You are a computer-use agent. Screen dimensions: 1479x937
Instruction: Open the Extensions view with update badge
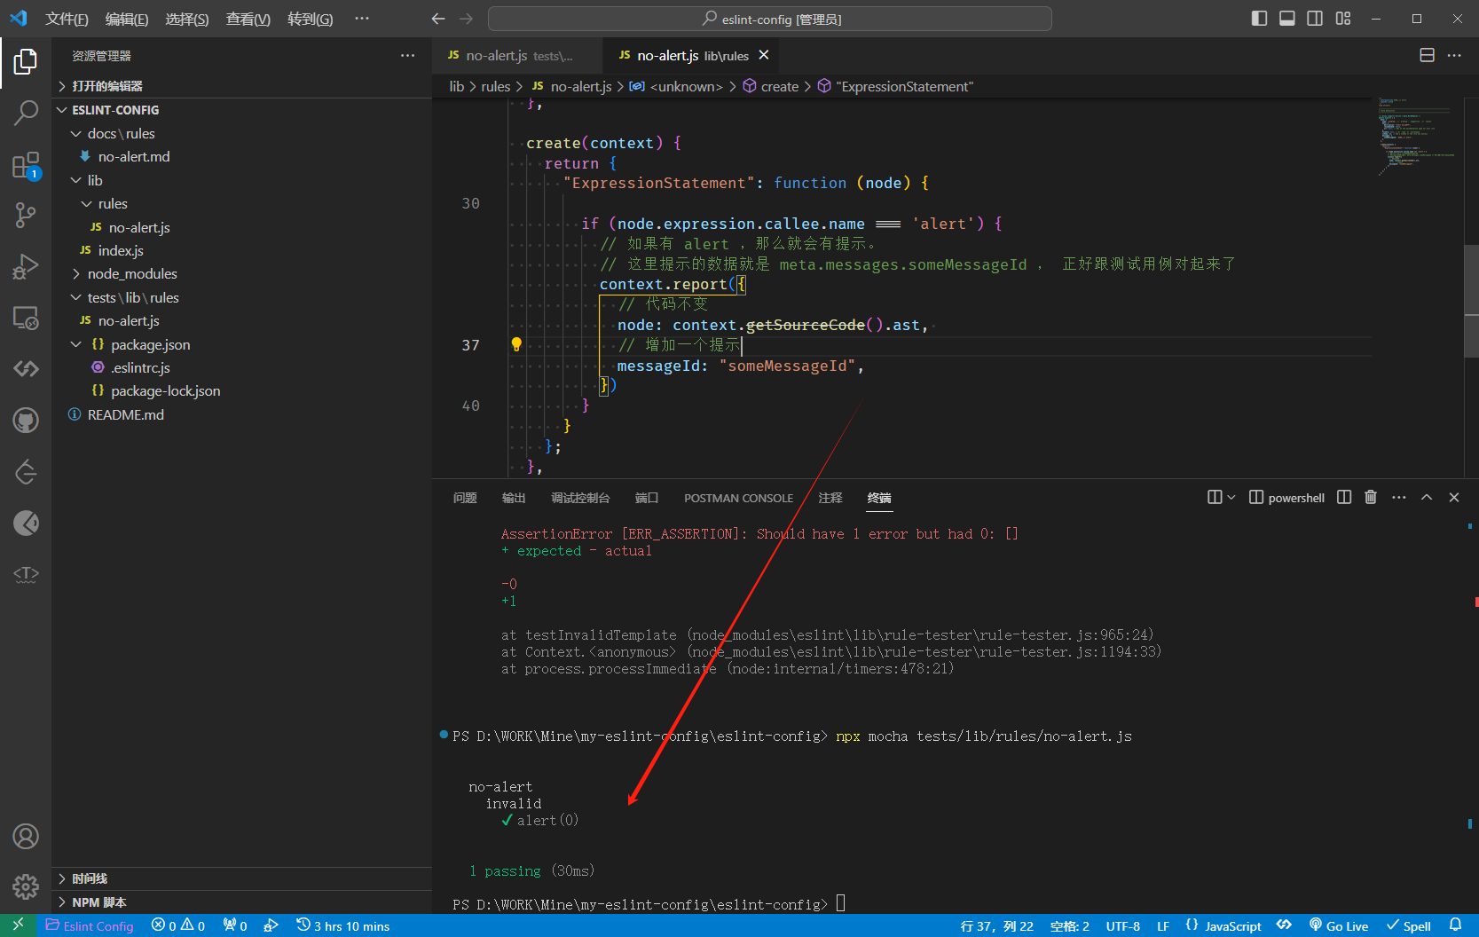coord(26,165)
